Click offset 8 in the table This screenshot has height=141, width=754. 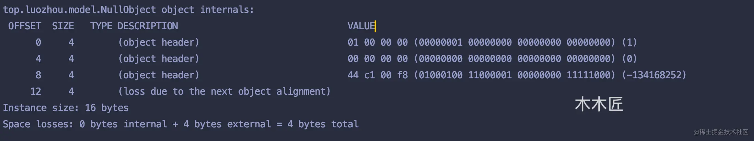tap(38, 75)
